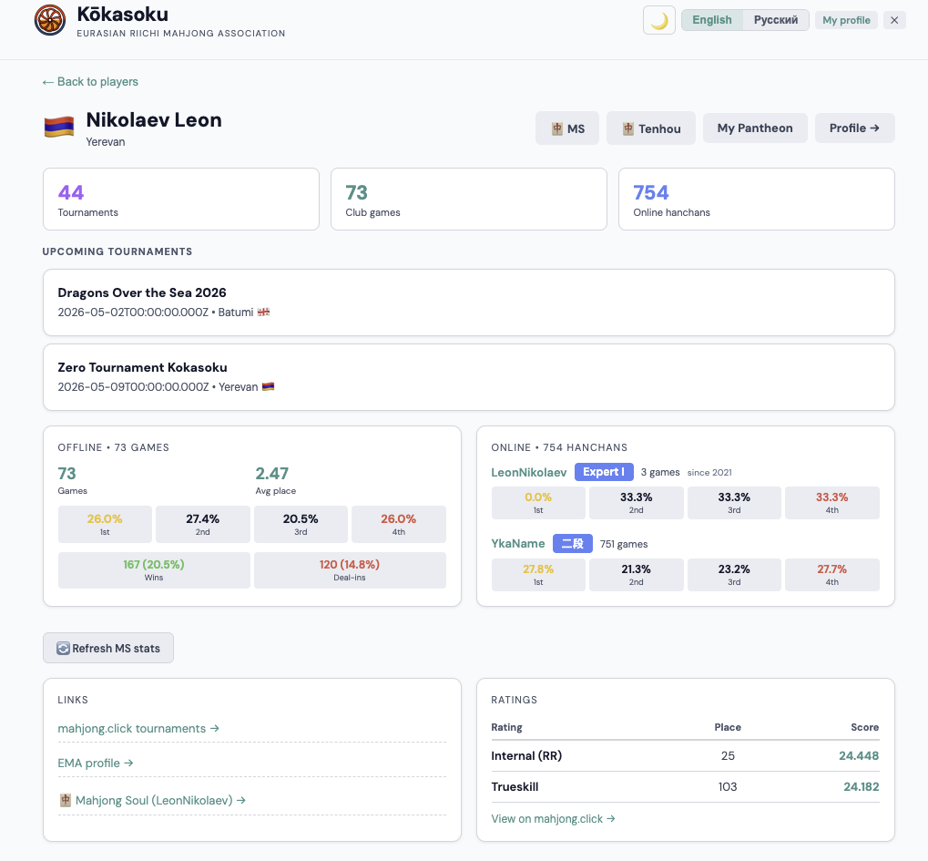The width and height of the screenshot is (928, 861).
Task: Switch language to English
Action: pos(712,20)
